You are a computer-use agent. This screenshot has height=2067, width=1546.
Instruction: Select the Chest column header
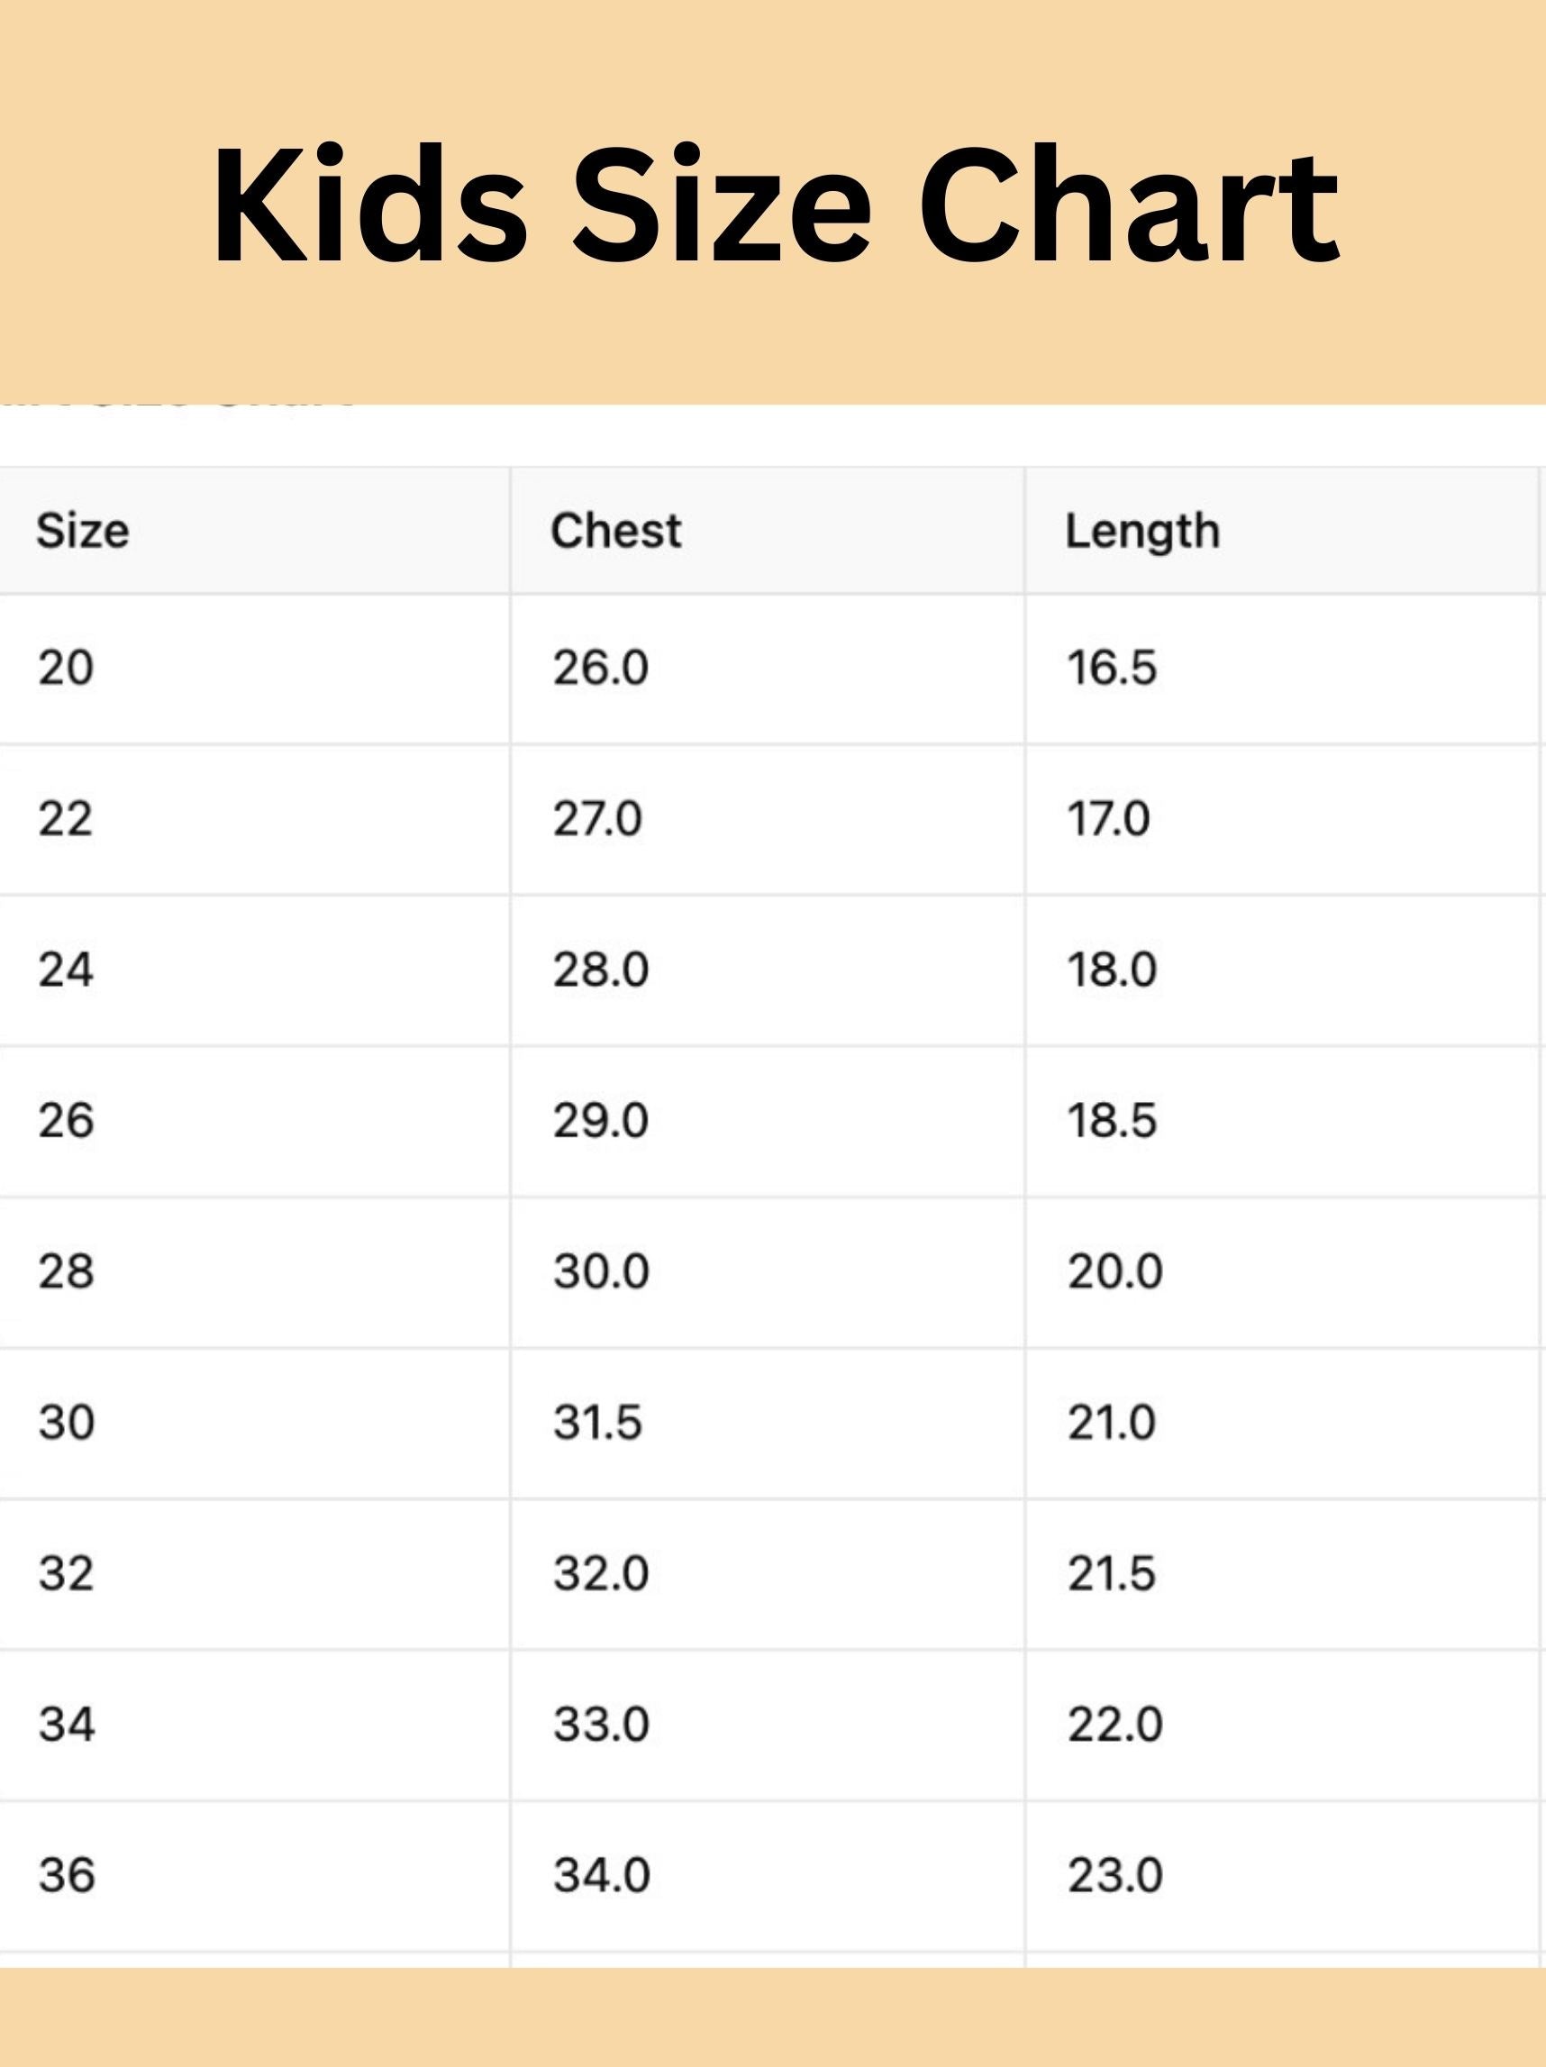coord(615,532)
